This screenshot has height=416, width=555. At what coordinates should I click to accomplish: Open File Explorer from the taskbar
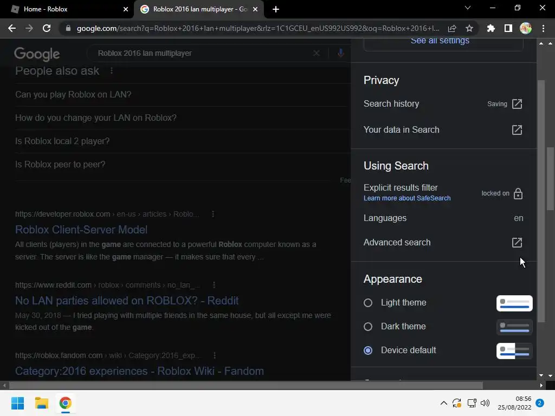pyautogui.click(x=41, y=403)
